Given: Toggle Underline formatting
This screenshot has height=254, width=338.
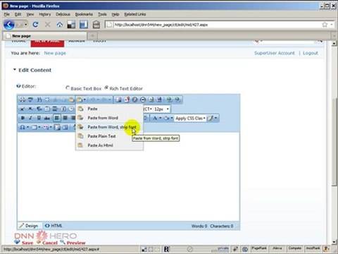Looking at the screenshot, I should click(x=39, y=118).
